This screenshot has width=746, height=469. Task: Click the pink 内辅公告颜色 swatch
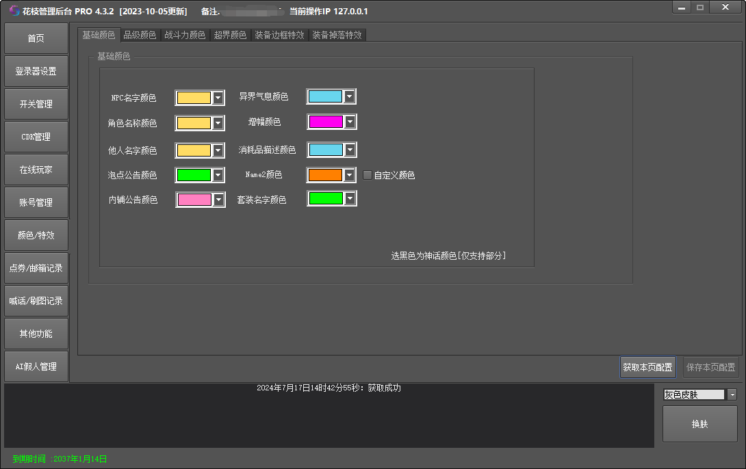pos(194,200)
